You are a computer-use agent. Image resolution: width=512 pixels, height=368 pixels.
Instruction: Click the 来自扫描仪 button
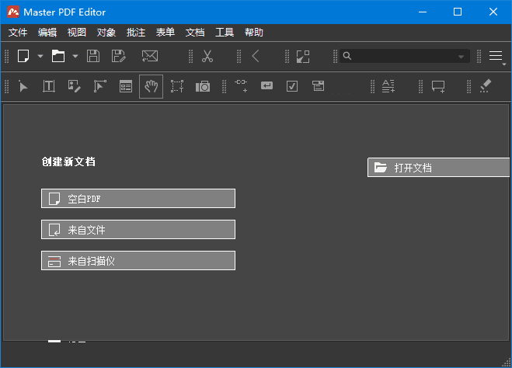point(138,261)
